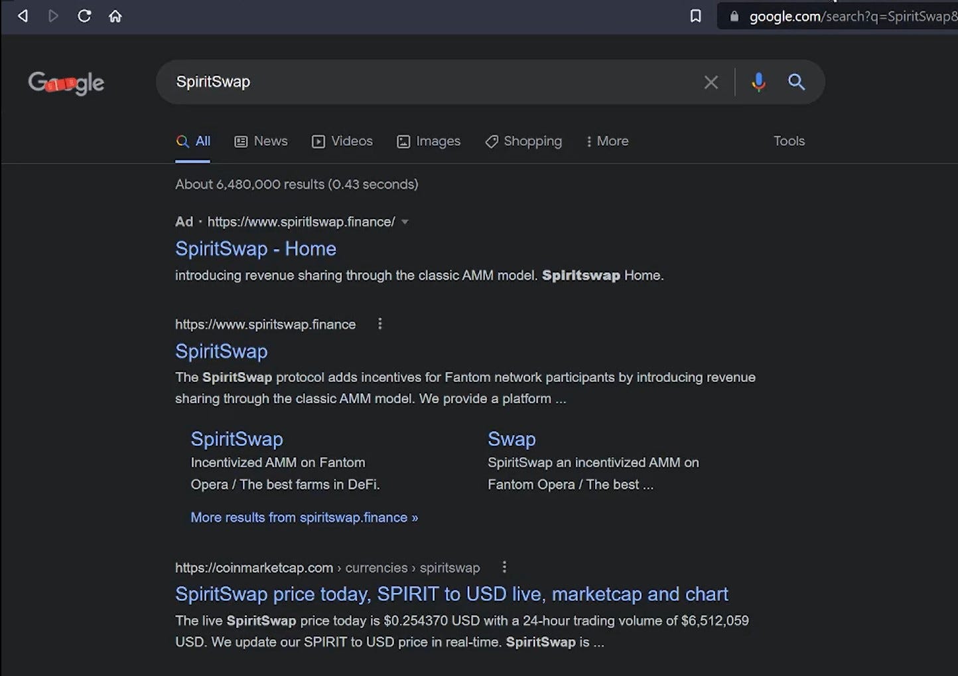This screenshot has width=958, height=676.
Task: Click the URL https://www.spiritswap.finance
Action: 265,324
